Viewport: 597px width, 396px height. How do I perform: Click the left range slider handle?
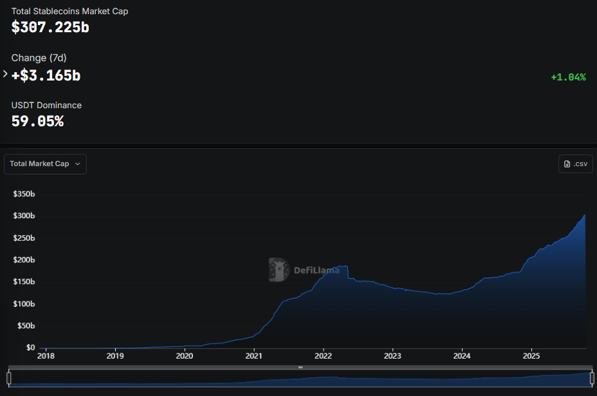coord(9,378)
